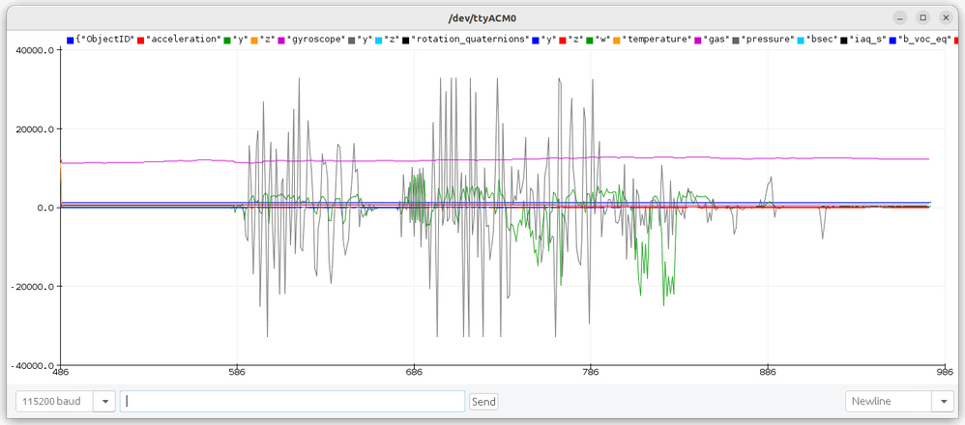Viewport: 965px width, 425px height.
Task: Click the Send button
Action: tap(483, 402)
